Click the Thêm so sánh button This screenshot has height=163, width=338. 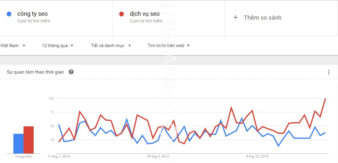pyautogui.click(x=262, y=18)
